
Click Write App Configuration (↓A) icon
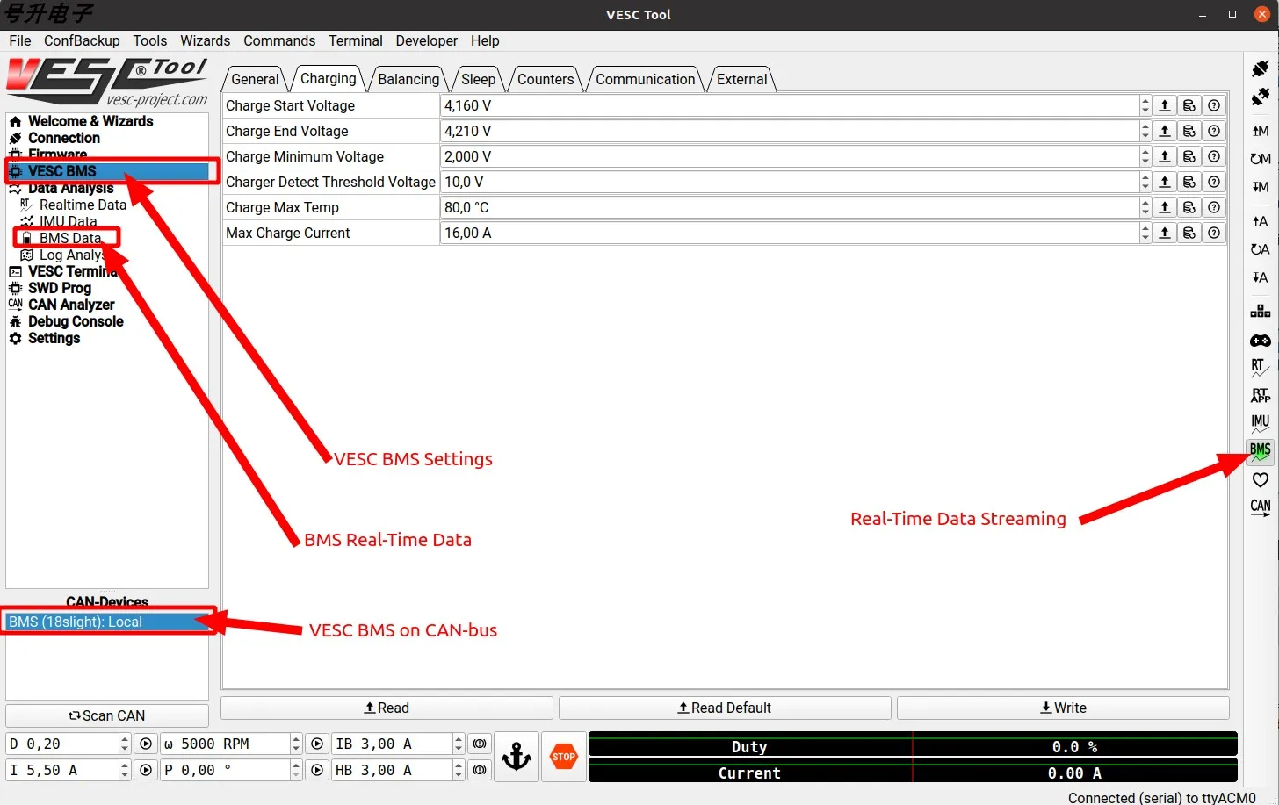[1261, 277]
